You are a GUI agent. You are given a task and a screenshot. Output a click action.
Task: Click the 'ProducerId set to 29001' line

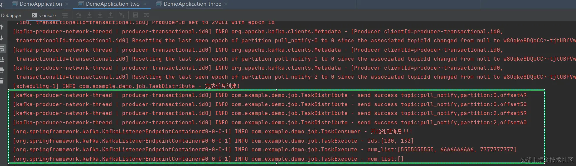[145, 22]
